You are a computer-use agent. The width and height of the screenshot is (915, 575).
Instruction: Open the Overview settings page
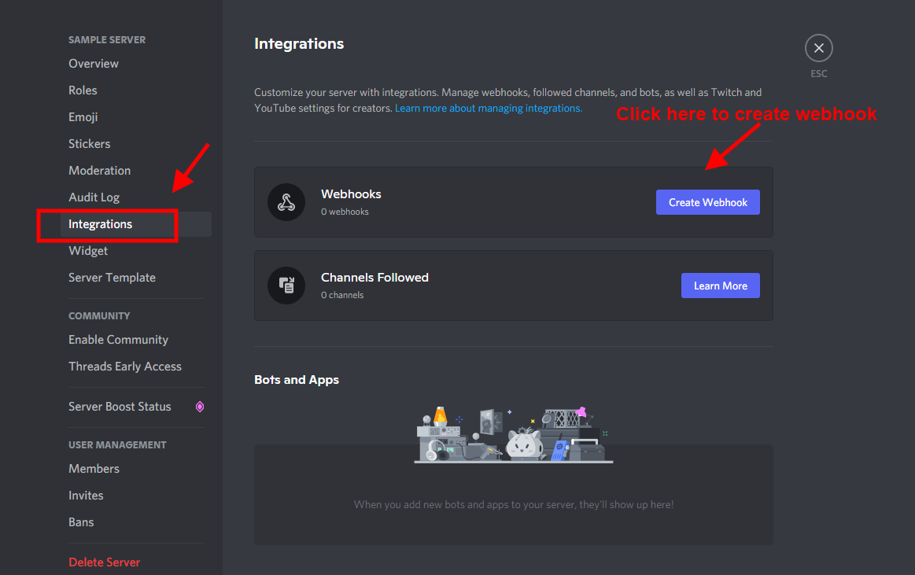[x=94, y=64]
